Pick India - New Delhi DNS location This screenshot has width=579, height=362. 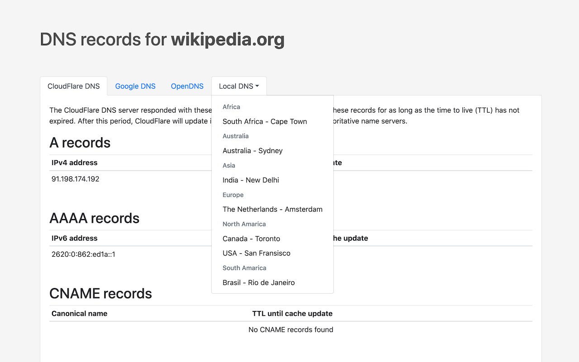251,180
